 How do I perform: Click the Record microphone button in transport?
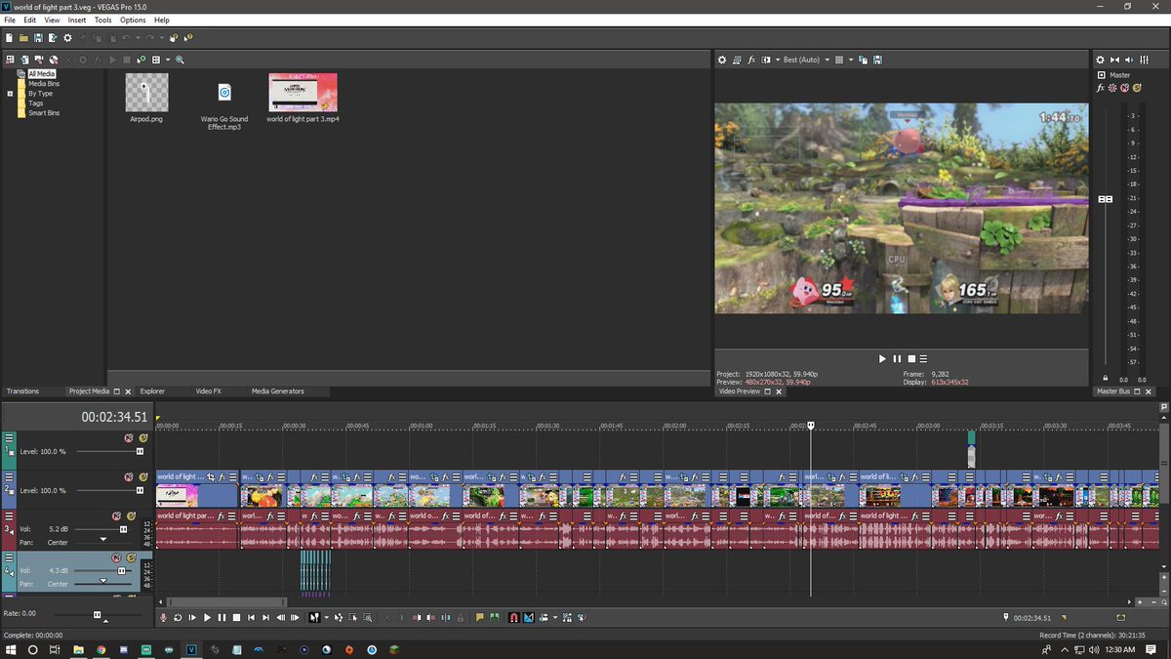pyautogui.click(x=163, y=617)
